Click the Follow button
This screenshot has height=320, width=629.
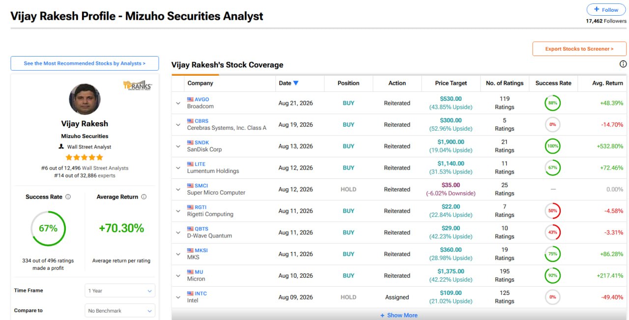click(x=606, y=10)
